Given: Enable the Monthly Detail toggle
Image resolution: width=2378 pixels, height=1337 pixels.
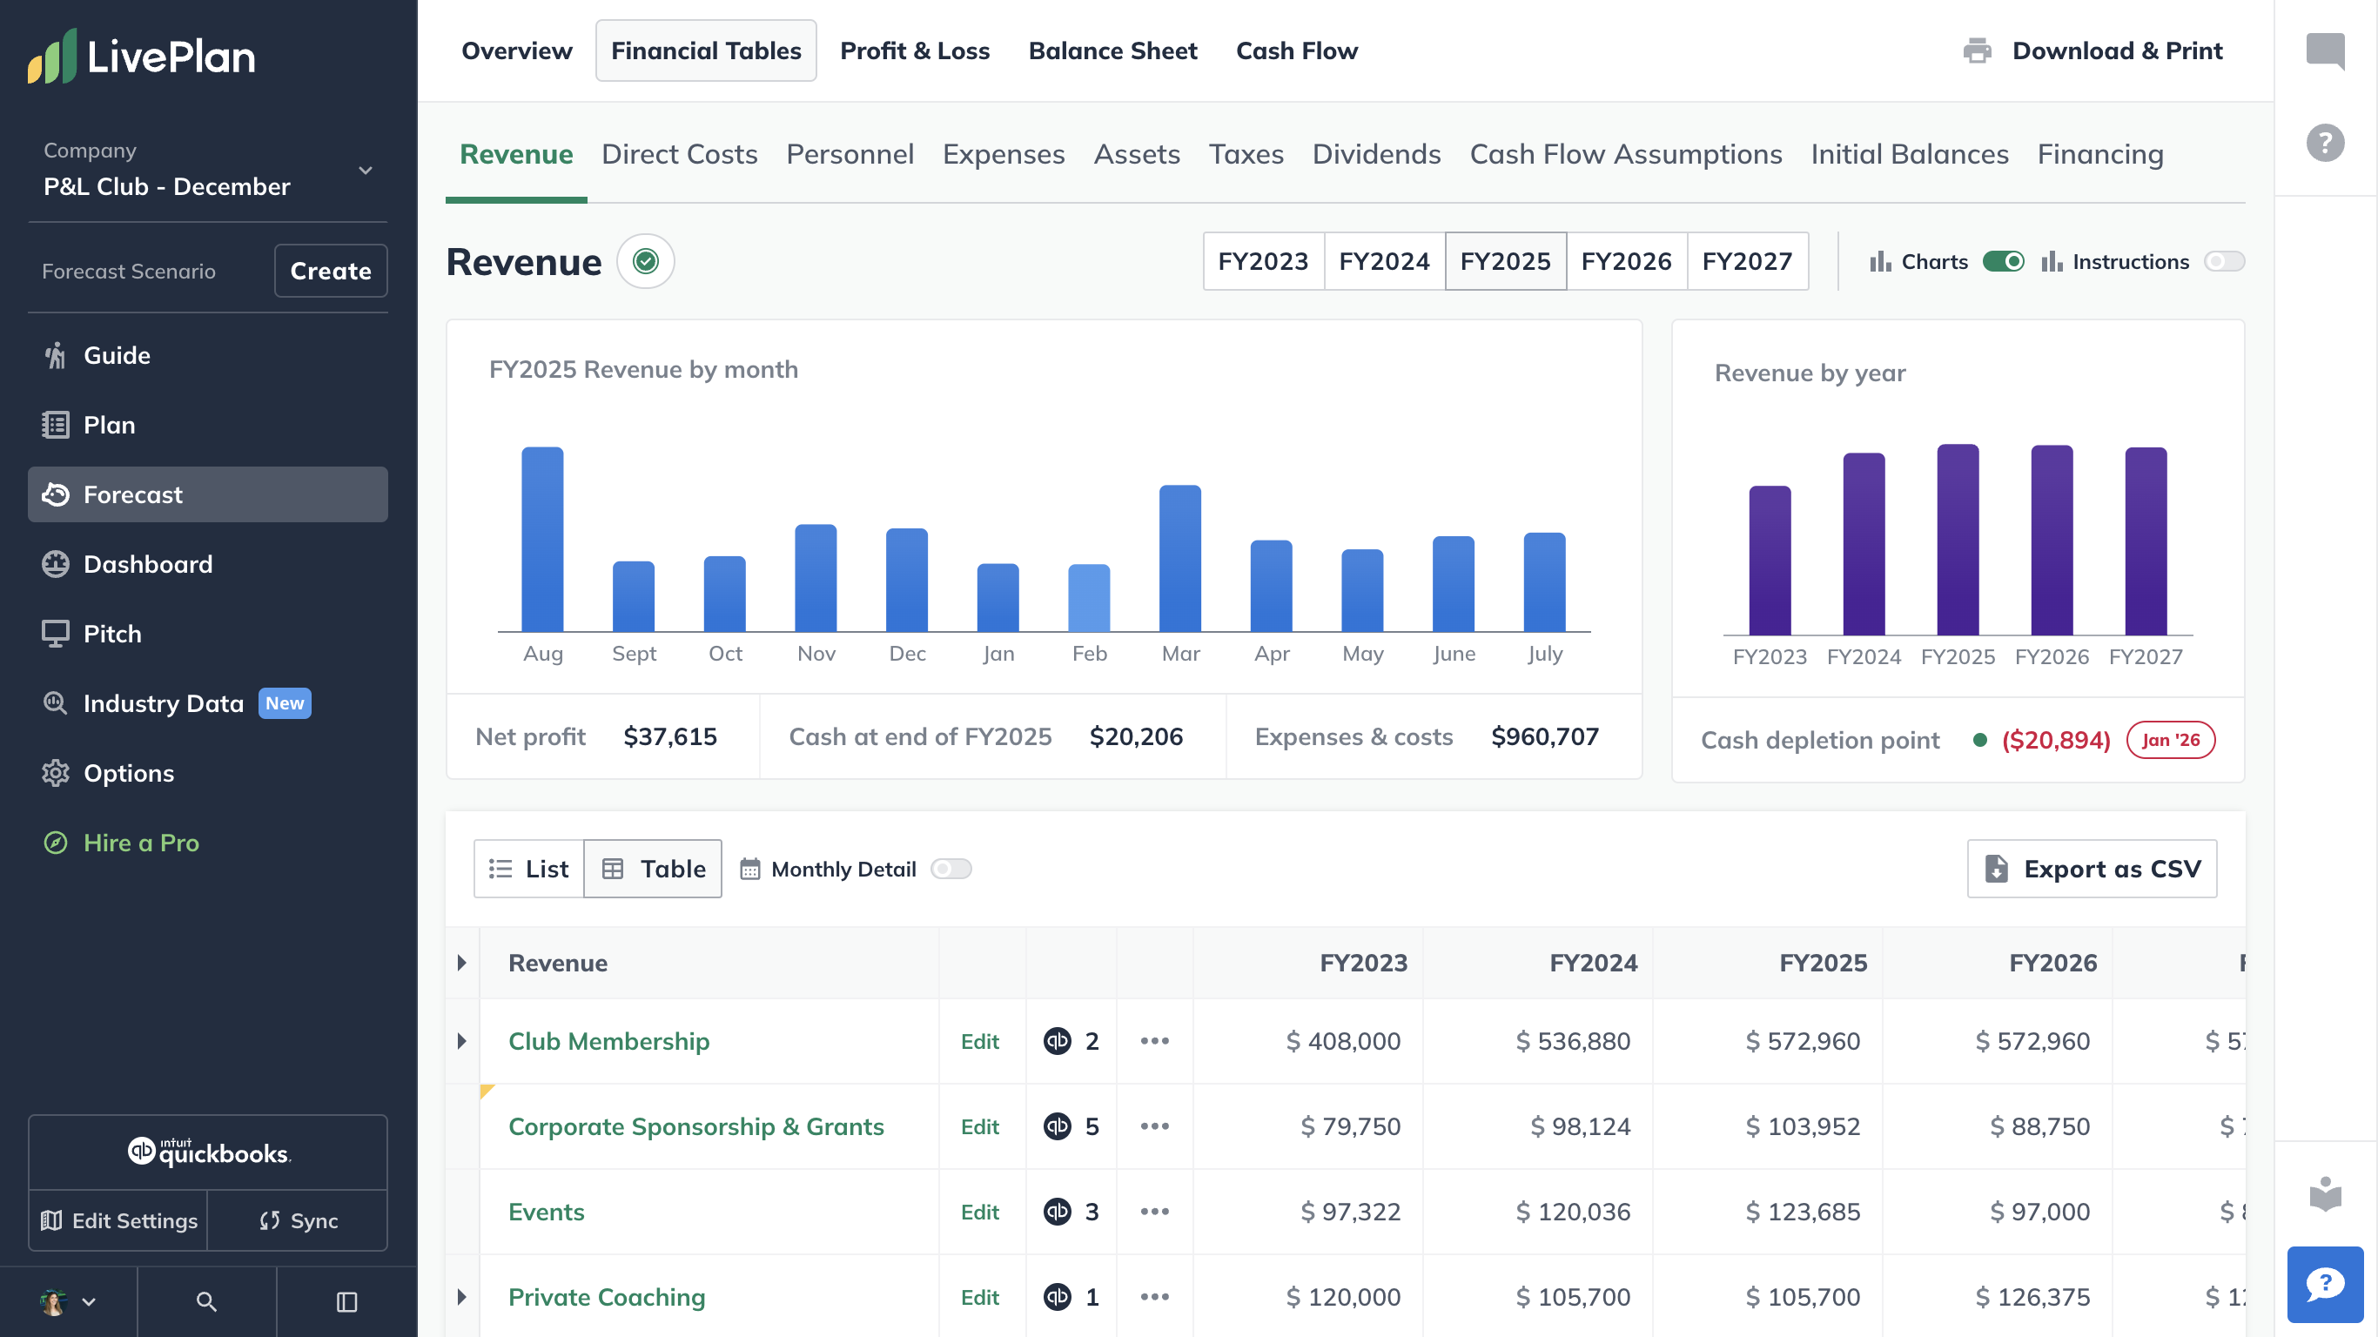Looking at the screenshot, I should click(x=950, y=869).
